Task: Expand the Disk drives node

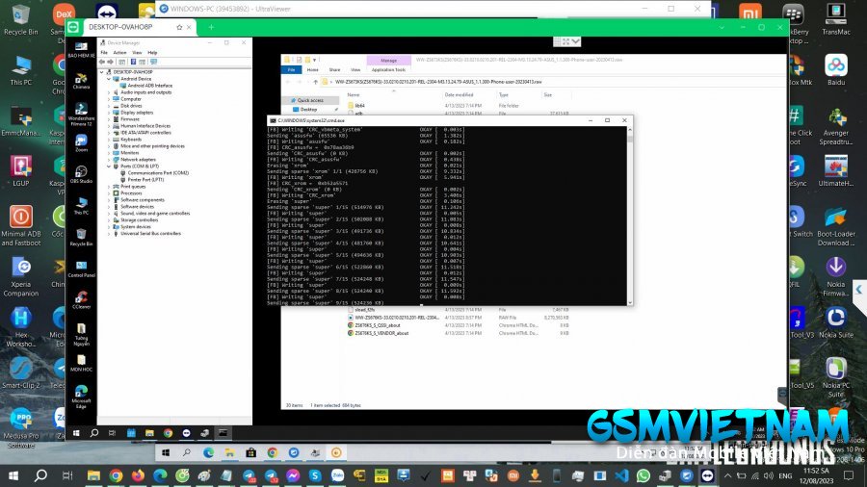Action: point(109,106)
